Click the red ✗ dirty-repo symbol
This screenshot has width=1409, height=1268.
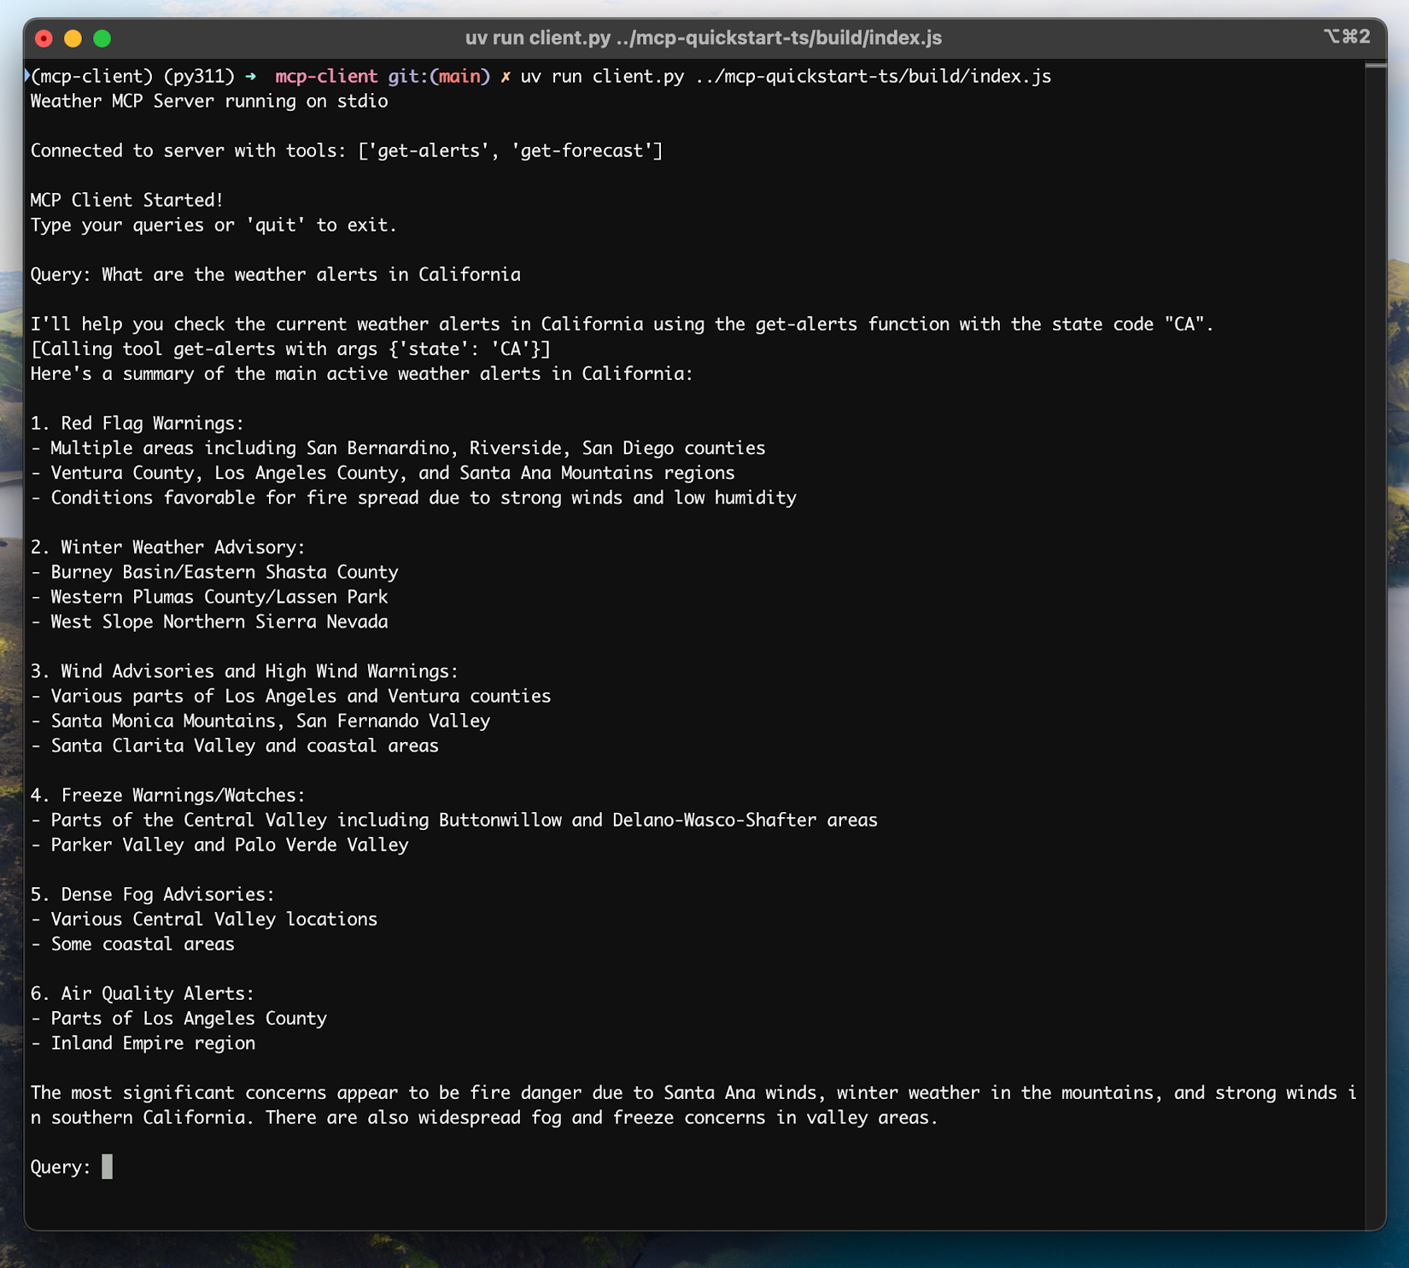(506, 76)
